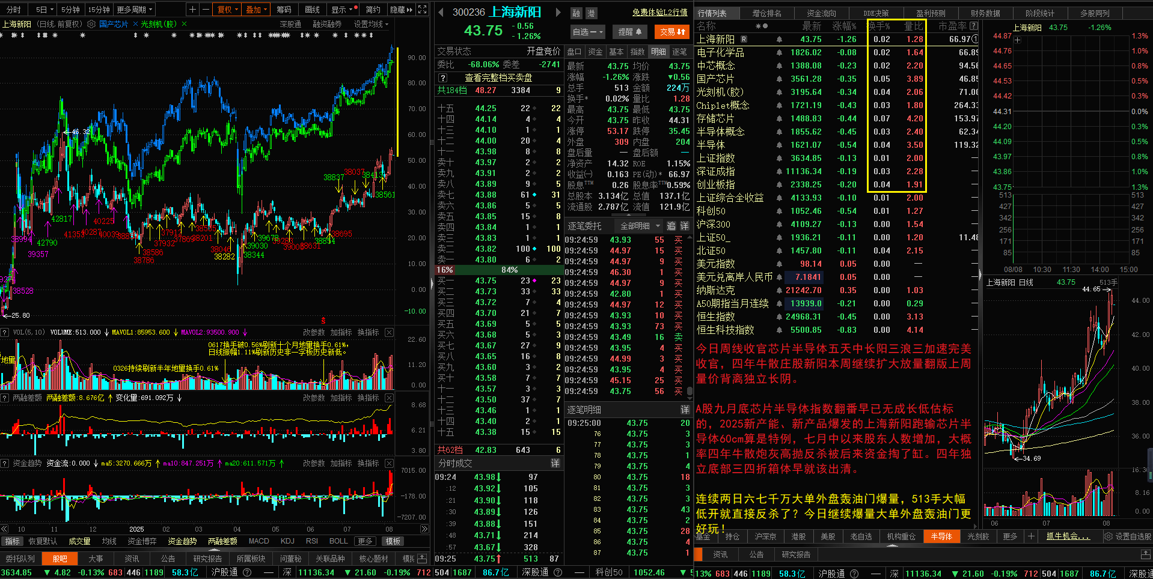Open details icon for 逐笔明细 panel

(x=685, y=410)
